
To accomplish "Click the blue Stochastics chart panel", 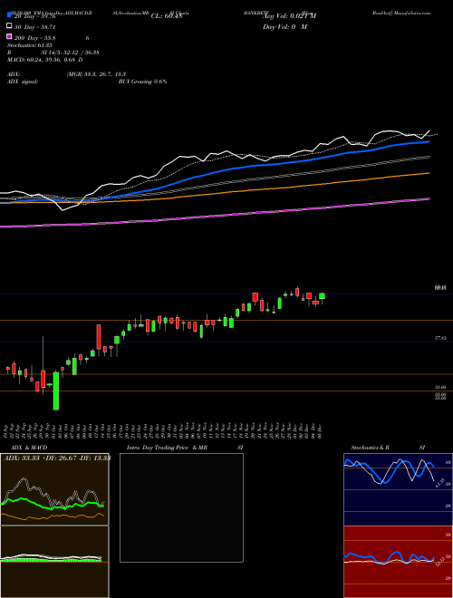I will (398, 489).
